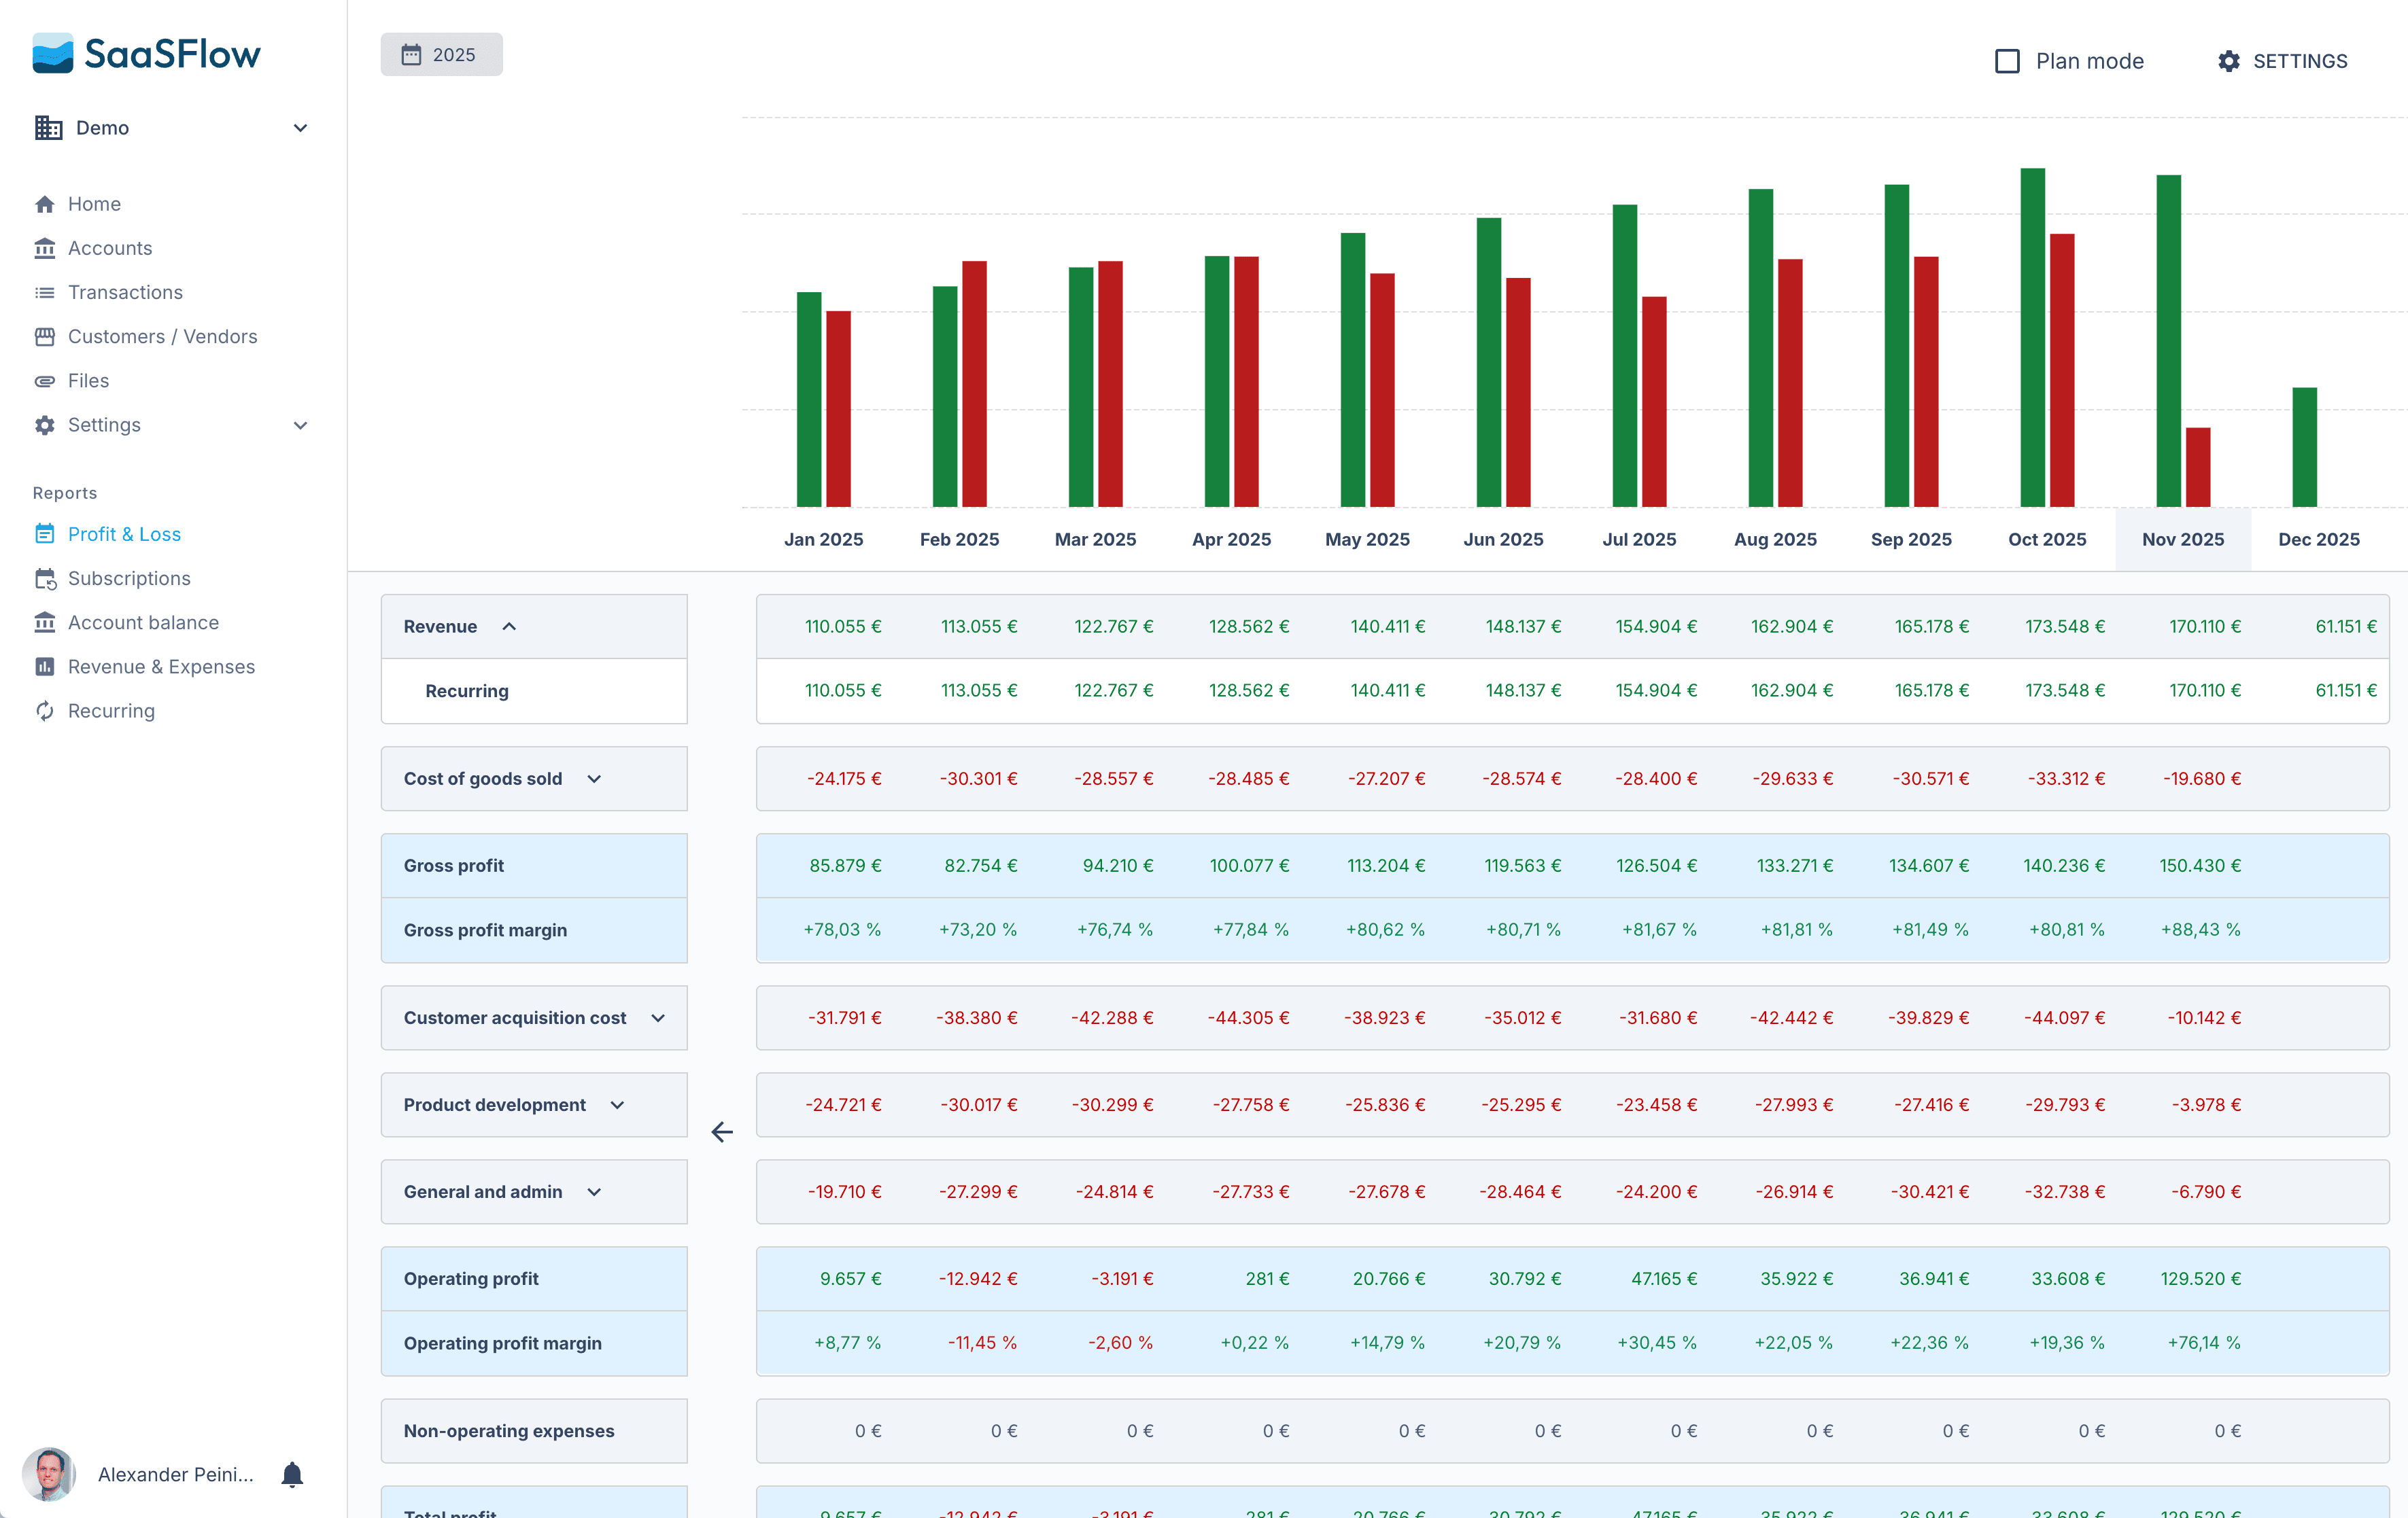Expand the Demo company selector
The height and width of the screenshot is (1518, 2408).
(300, 127)
